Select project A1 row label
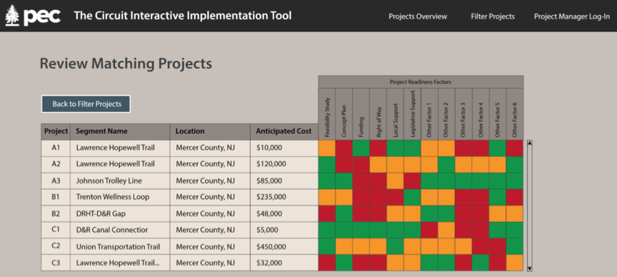Viewport: 617px width, 277px height. point(56,148)
